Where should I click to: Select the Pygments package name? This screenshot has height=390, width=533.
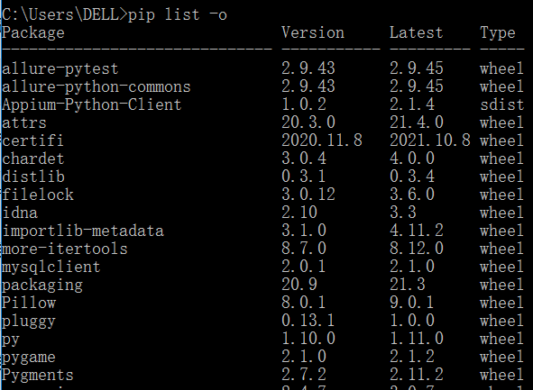click(x=37, y=375)
